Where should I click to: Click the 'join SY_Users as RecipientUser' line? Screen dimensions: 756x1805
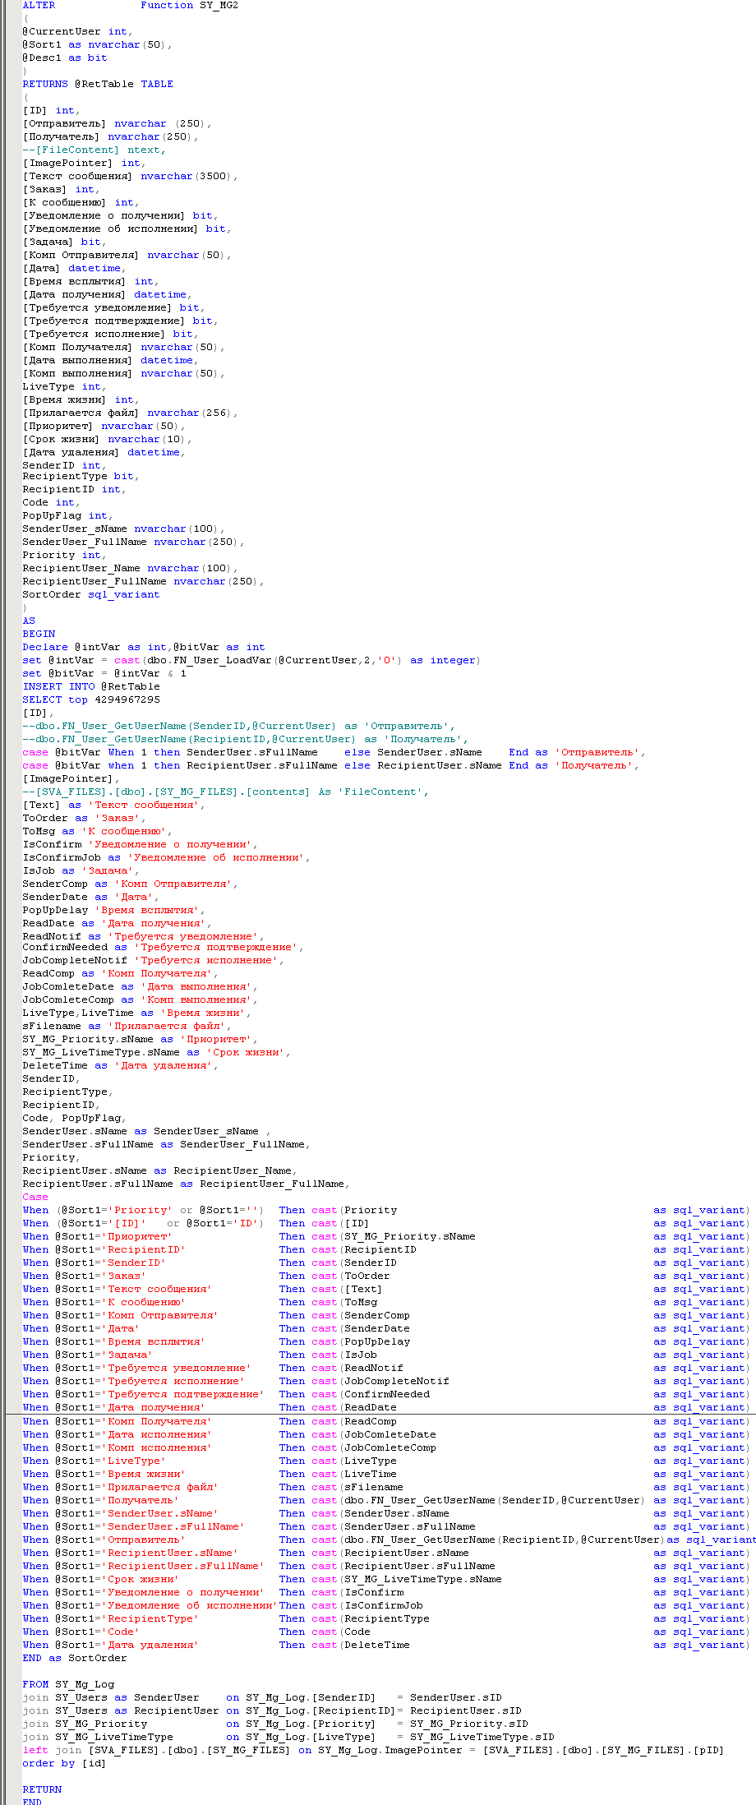pos(272,1710)
